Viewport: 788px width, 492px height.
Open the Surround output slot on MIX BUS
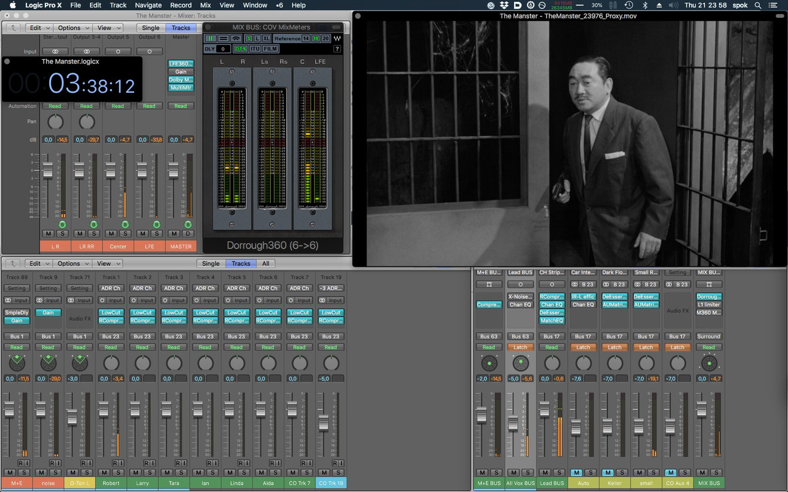click(709, 336)
